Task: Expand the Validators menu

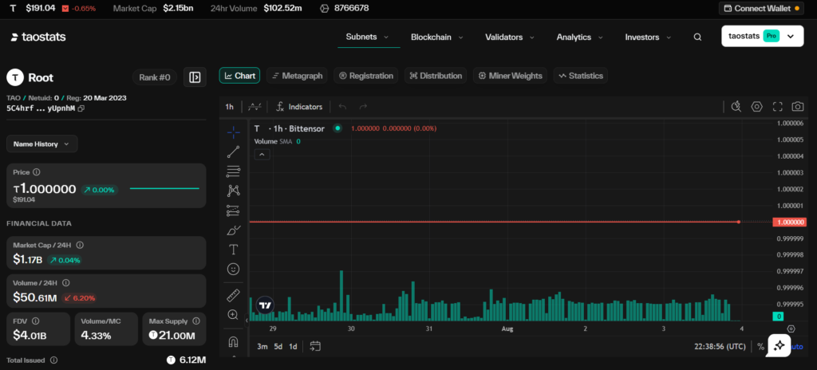Action: pos(510,37)
